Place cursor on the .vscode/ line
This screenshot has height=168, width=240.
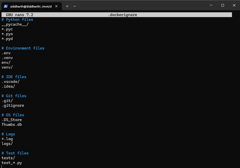11,82
